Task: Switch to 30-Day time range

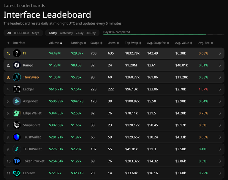Action: (91, 33)
